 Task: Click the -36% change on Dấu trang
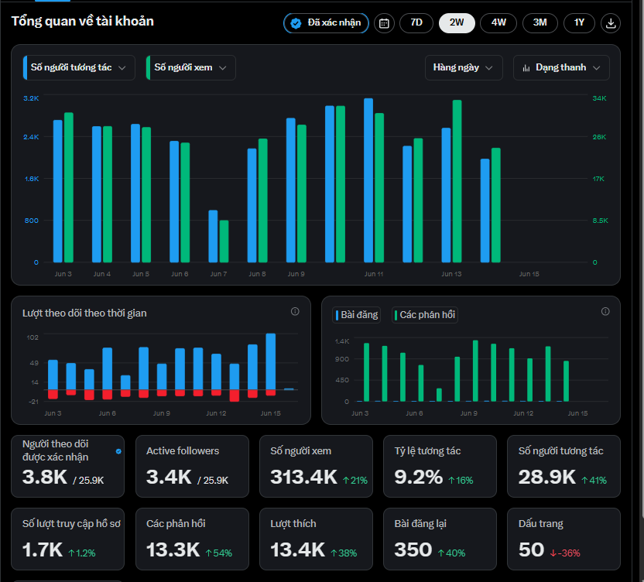point(565,553)
